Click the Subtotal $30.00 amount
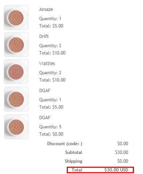 tap(121, 152)
